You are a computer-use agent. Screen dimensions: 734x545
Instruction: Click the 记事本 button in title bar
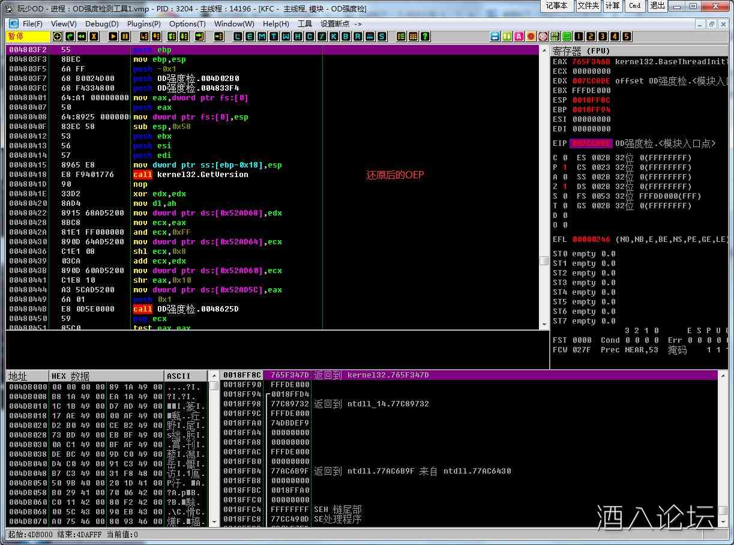click(556, 6)
